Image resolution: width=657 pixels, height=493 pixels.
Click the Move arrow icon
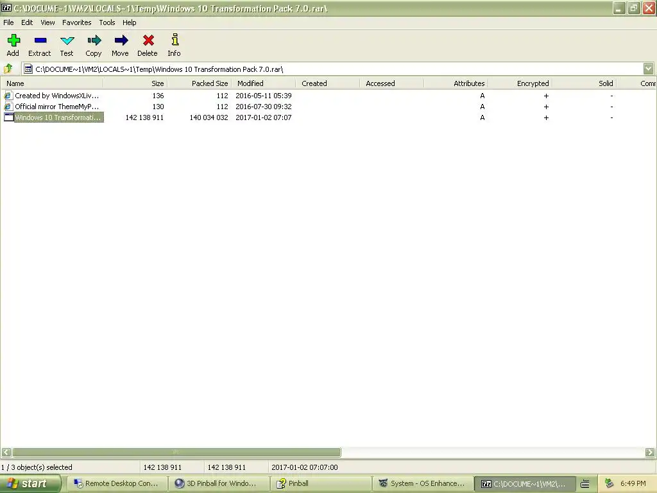(121, 40)
